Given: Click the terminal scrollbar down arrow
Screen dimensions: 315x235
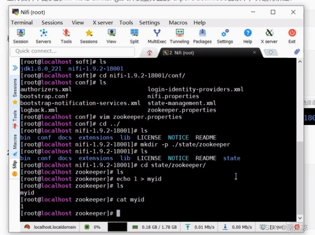Looking at the screenshot, I should pyautogui.click(x=300, y=218).
